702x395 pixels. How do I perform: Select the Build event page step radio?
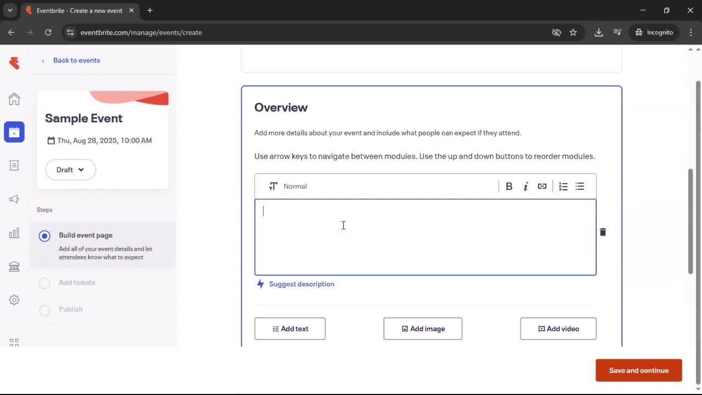coord(44,236)
